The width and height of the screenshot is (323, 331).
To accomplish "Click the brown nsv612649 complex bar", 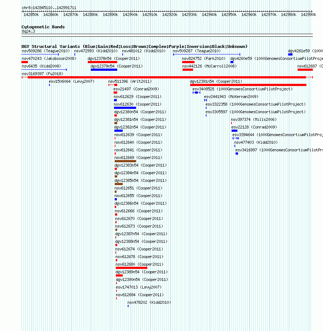I will point(126,161).
